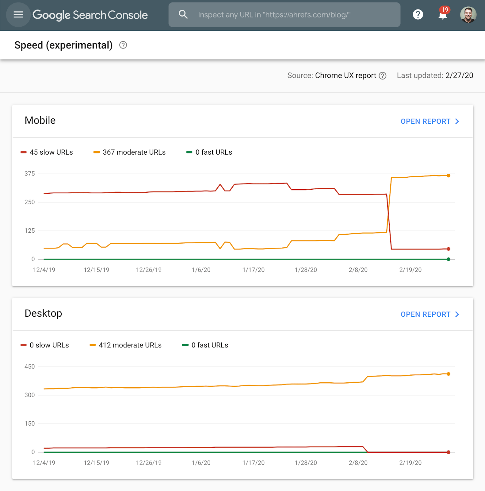The width and height of the screenshot is (485, 491).
Task: Click the user profile avatar
Action: tap(468, 15)
